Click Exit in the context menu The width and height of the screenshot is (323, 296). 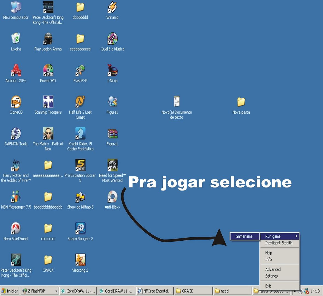pos(268,286)
